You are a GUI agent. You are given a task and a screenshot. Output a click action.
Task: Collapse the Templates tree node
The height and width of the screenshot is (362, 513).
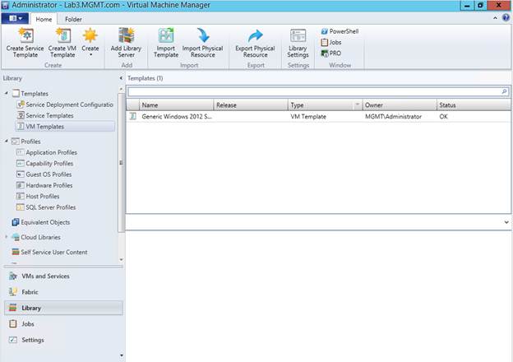pyautogui.click(x=7, y=93)
